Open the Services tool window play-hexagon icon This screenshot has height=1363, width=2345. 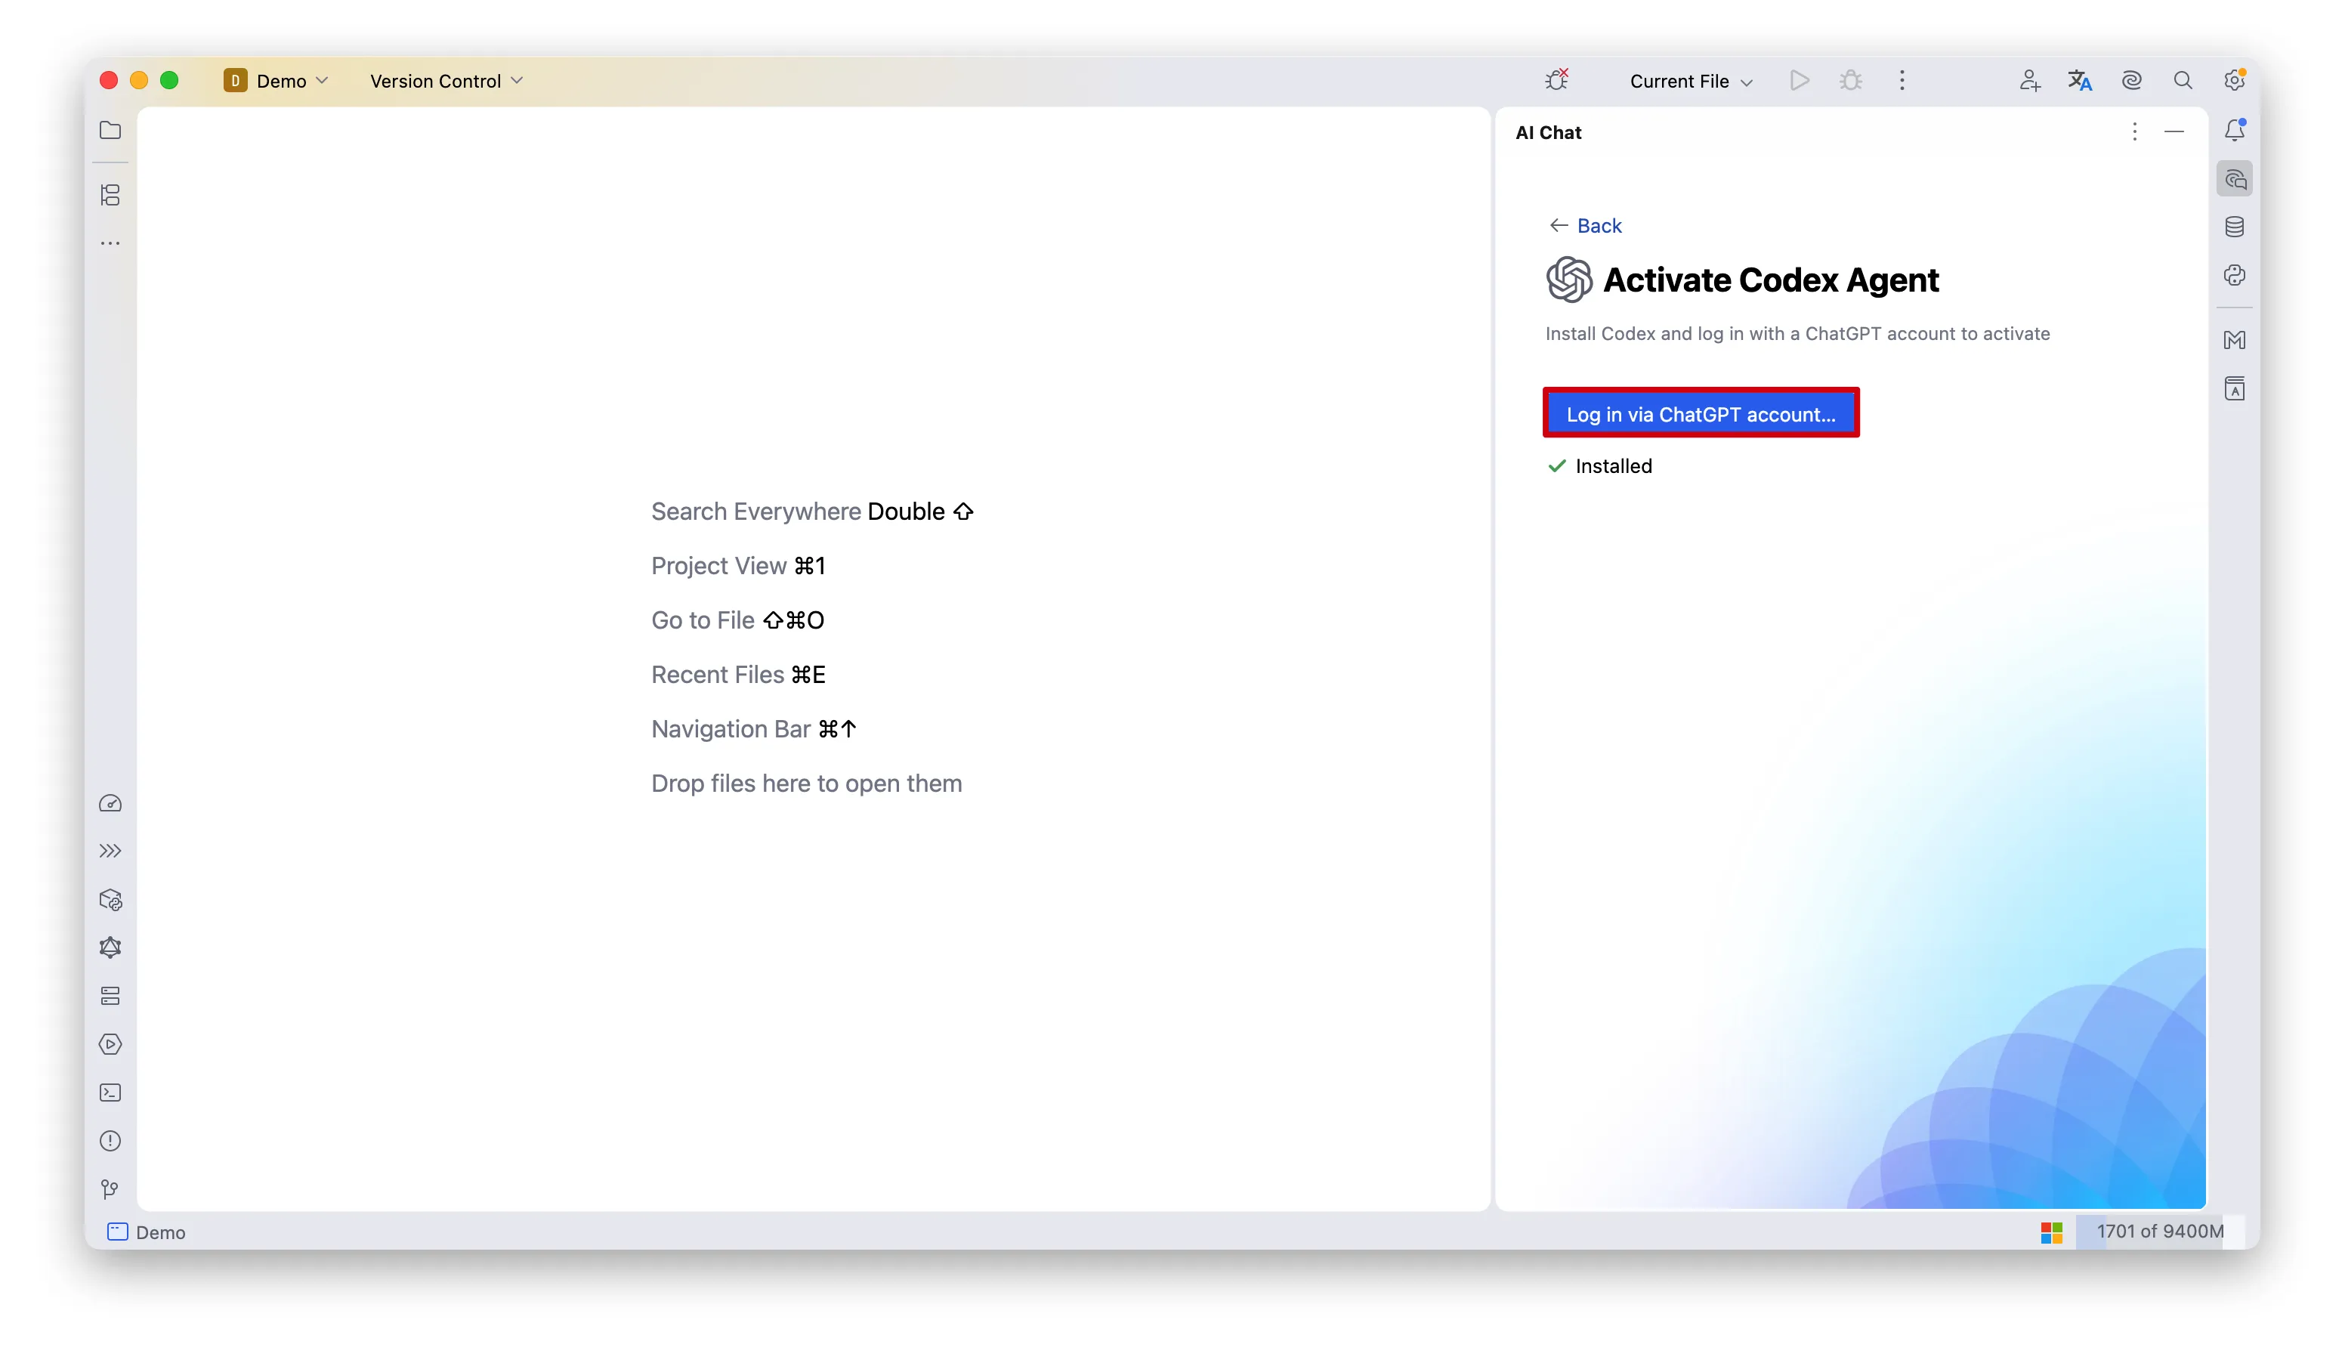(x=110, y=1044)
